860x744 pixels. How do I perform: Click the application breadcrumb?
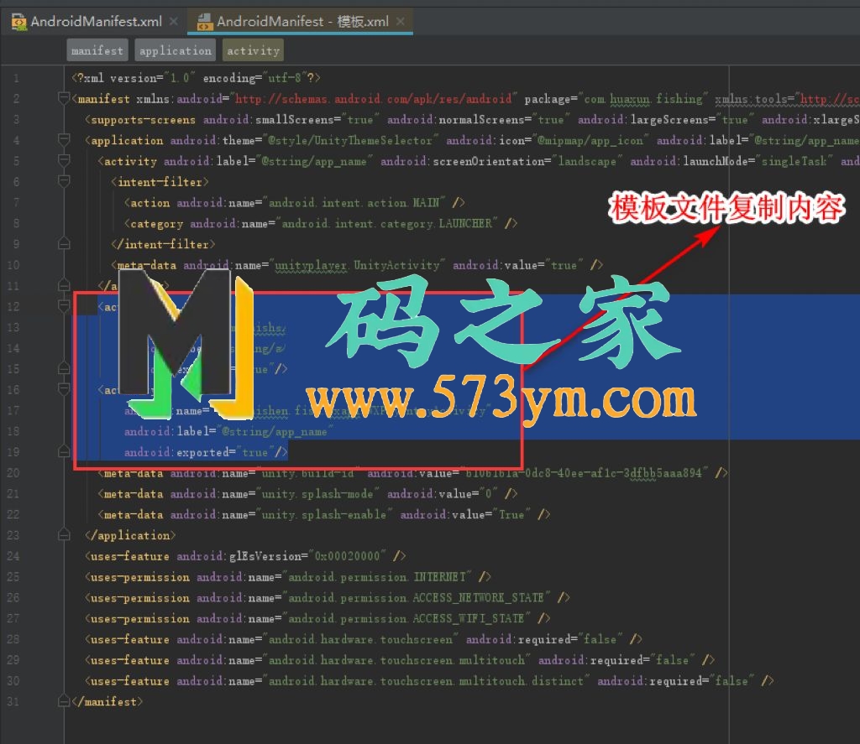(x=176, y=51)
